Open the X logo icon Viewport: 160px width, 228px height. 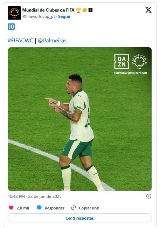pos(148,10)
